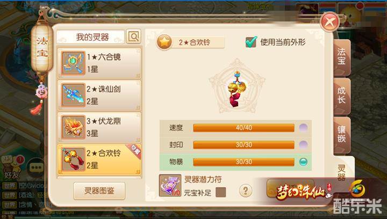Select the 六合镜 mirror artifact icon
Screen dimensions: 387x219
[73, 63]
